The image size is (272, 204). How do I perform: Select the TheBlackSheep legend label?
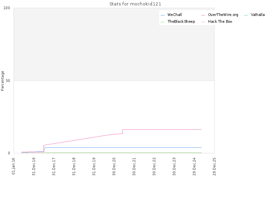click(x=181, y=21)
